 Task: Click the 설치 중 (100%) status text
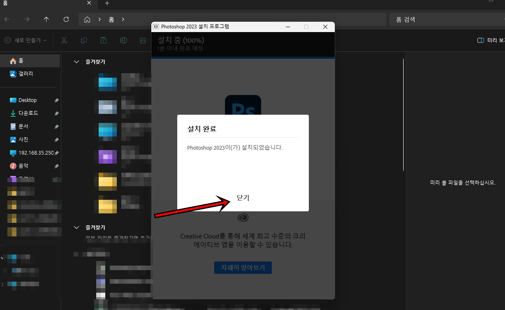click(181, 40)
